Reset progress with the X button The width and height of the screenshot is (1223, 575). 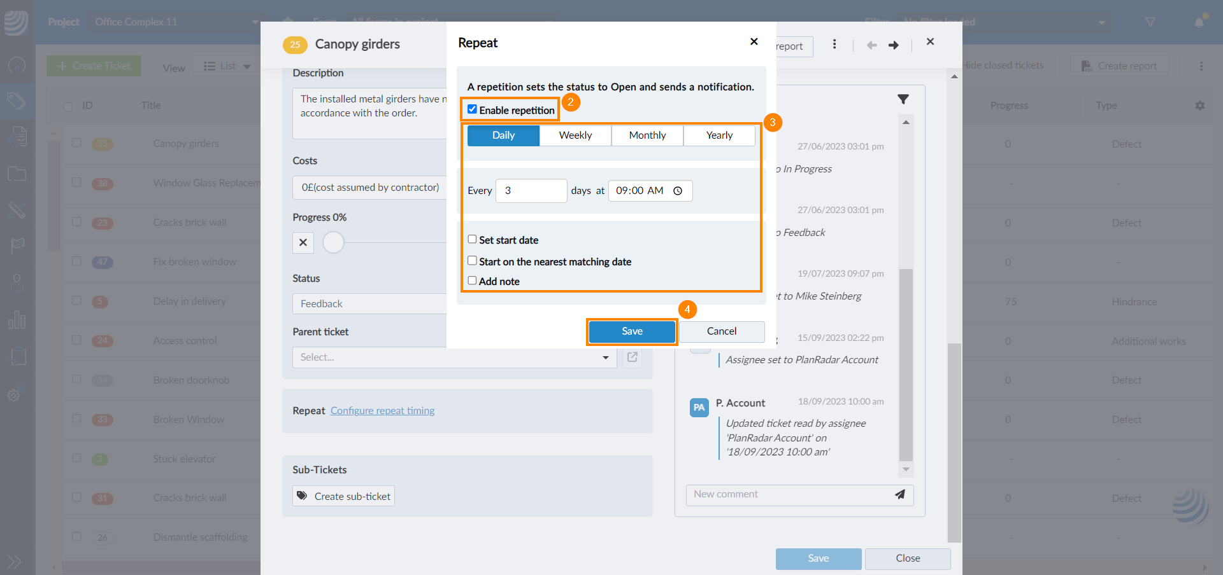coord(303,242)
